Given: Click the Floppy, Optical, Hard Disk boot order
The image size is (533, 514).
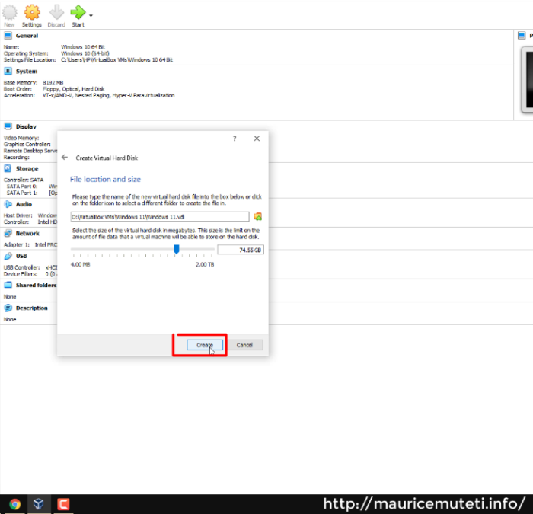Looking at the screenshot, I should (73, 89).
